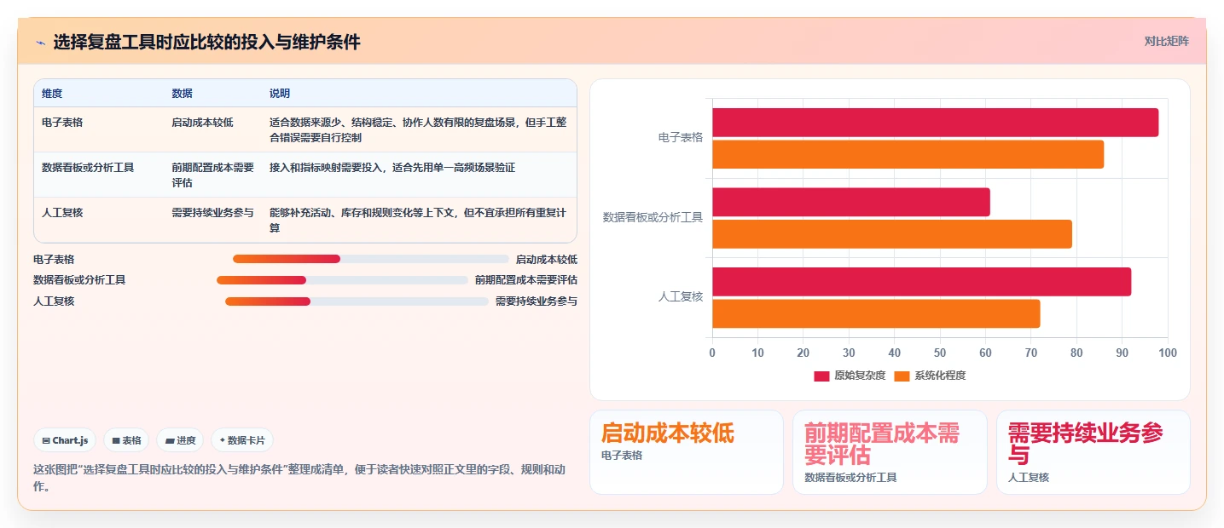The height and width of the screenshot is (528, 1224).
Task: Click the 电子表格 progress bar
Action: 371,259
